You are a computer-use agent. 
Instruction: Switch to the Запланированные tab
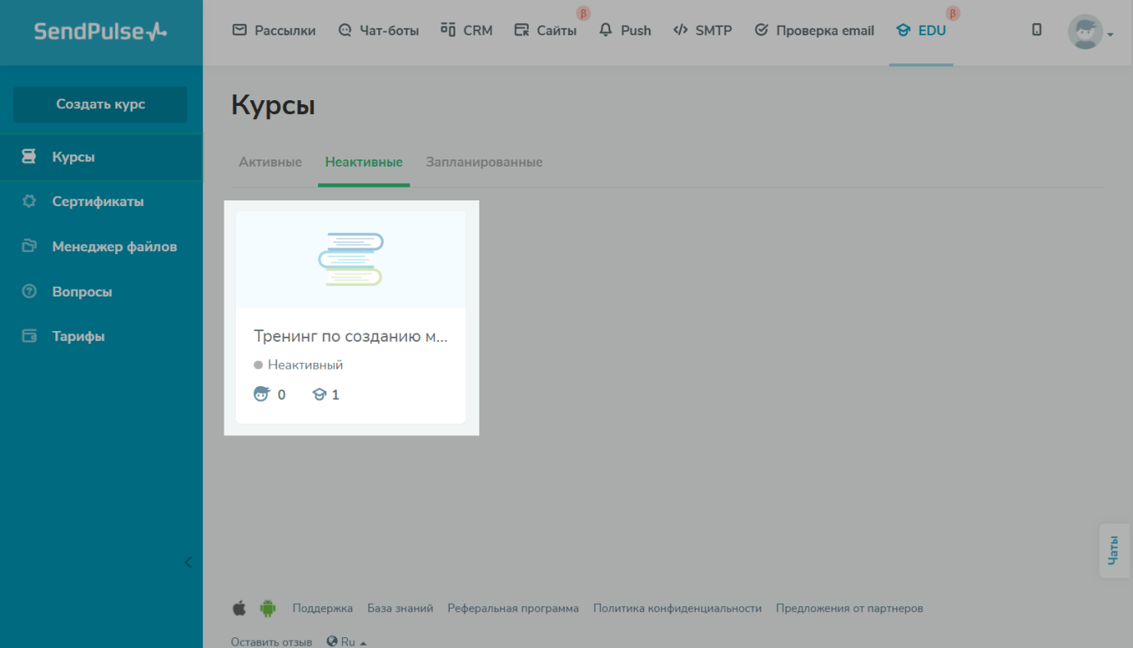point(483,162)
